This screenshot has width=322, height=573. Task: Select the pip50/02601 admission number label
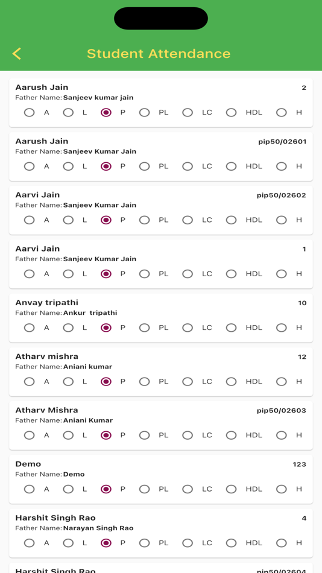pos(282,142)
